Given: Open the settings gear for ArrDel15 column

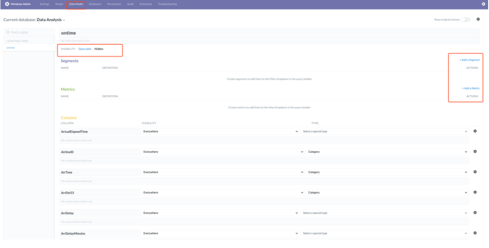Looking at the screenshot, I should [x=475, y=192].
